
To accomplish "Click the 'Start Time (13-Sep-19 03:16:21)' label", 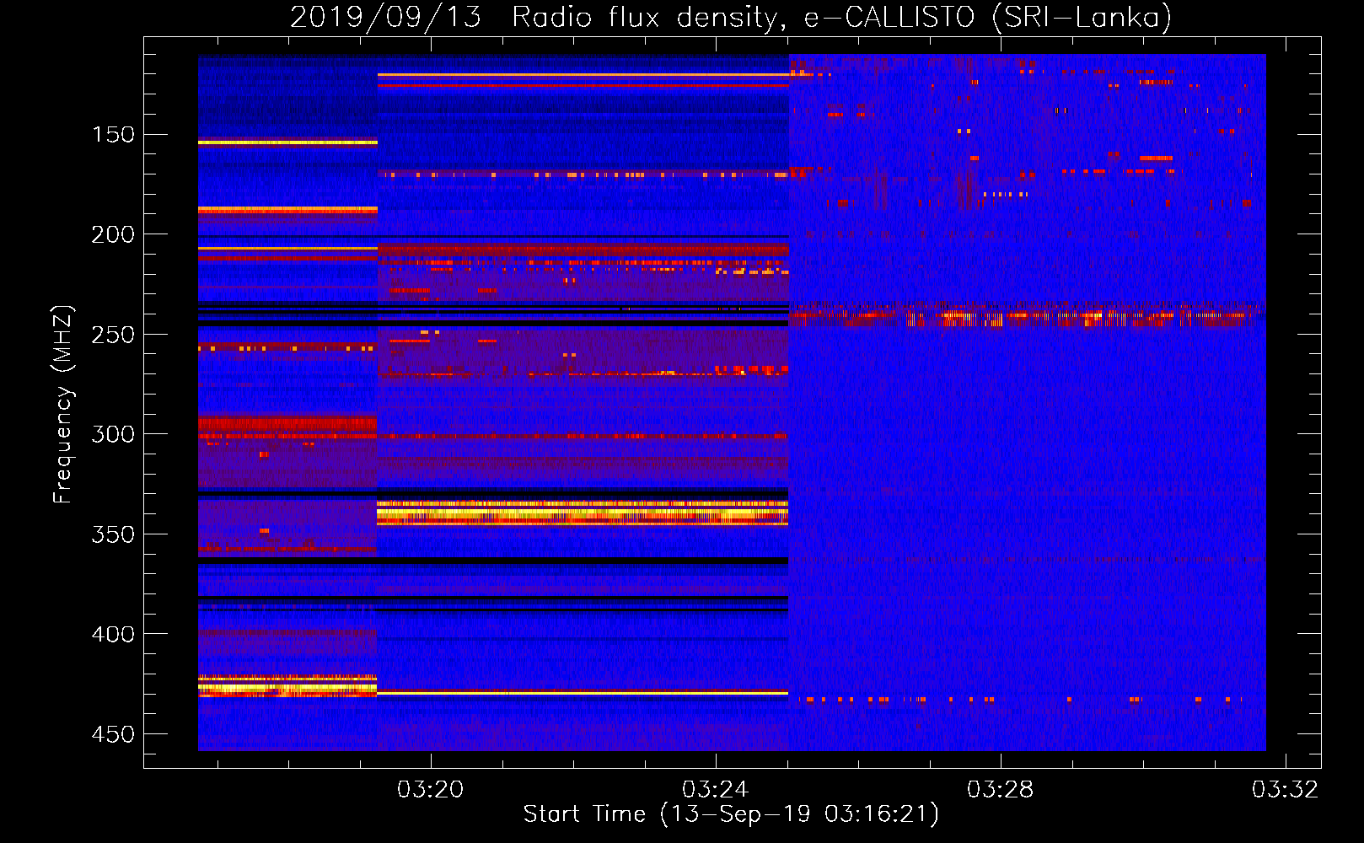I will (731, 814).
